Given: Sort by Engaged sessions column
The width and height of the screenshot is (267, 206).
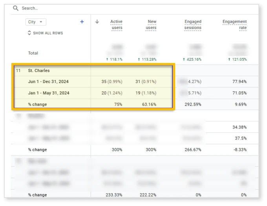Looking at the screenshot, I should click(193, 25).
